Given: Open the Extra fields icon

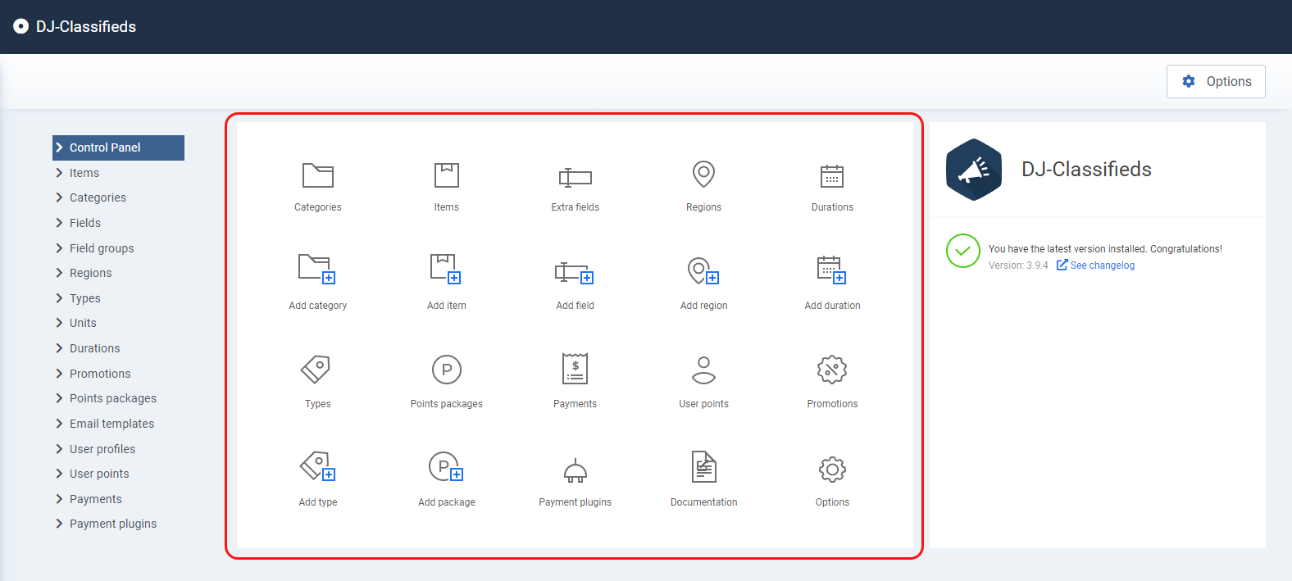Looking at the screenshot, I should (575, 177).
